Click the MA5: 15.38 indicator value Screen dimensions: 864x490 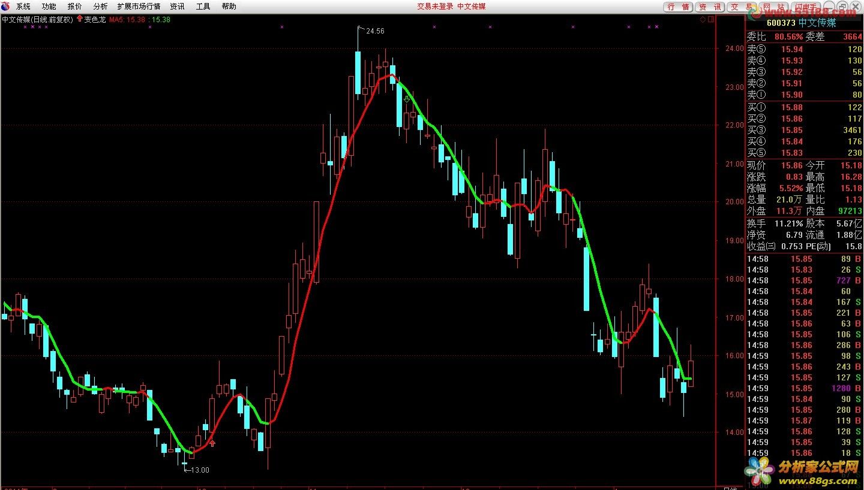click(127, 19)
